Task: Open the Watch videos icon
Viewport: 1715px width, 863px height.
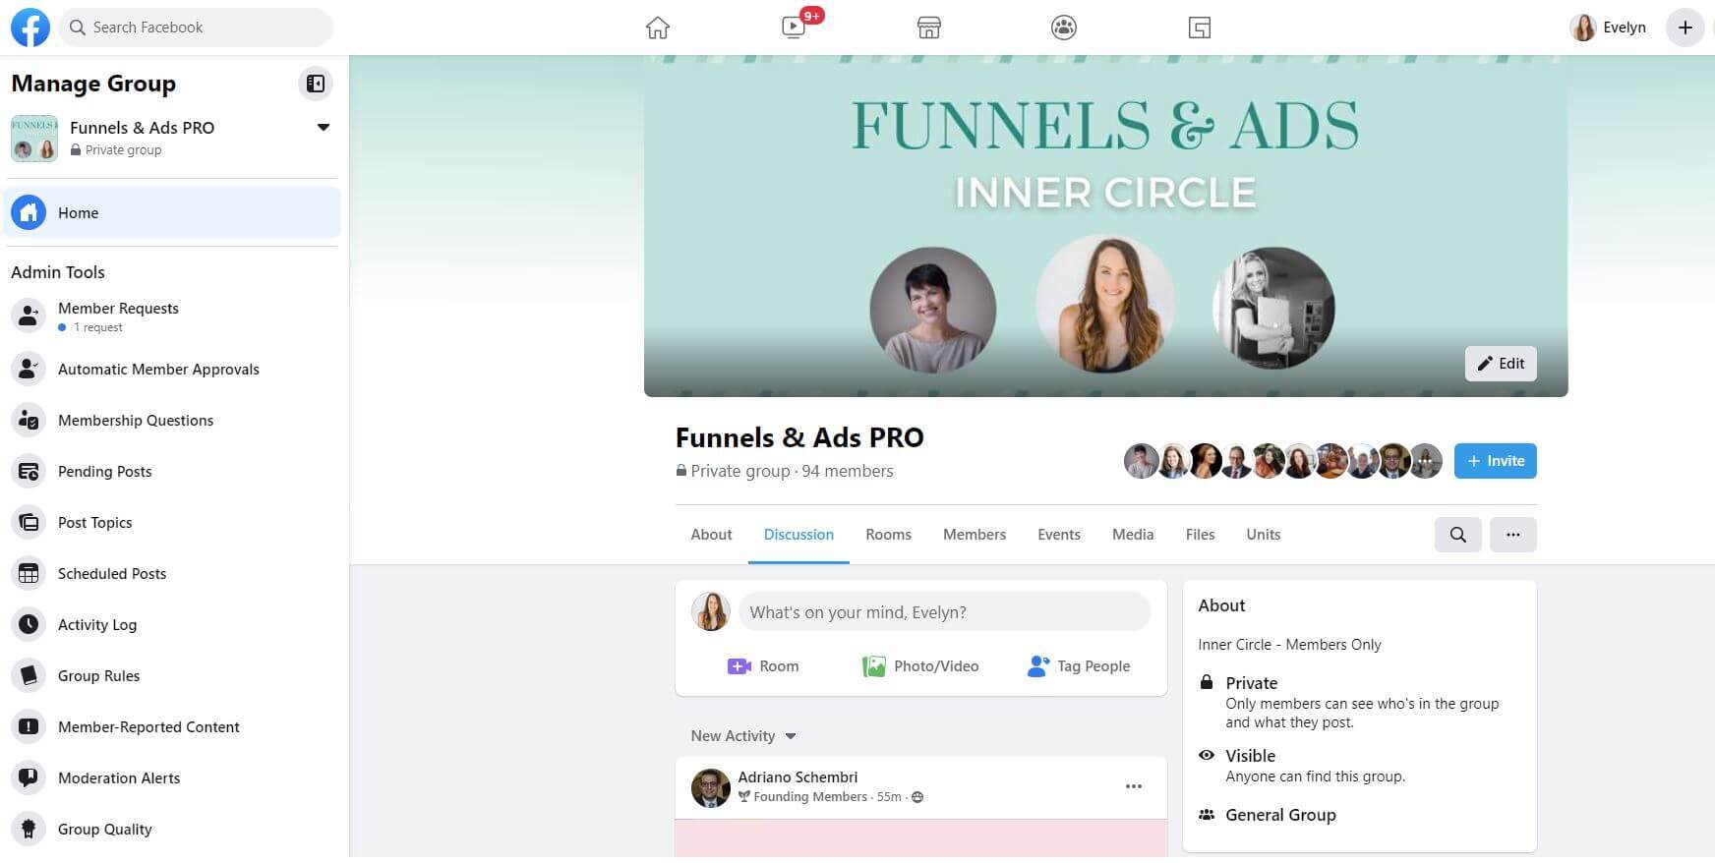Action: click(x=794, y=28)
